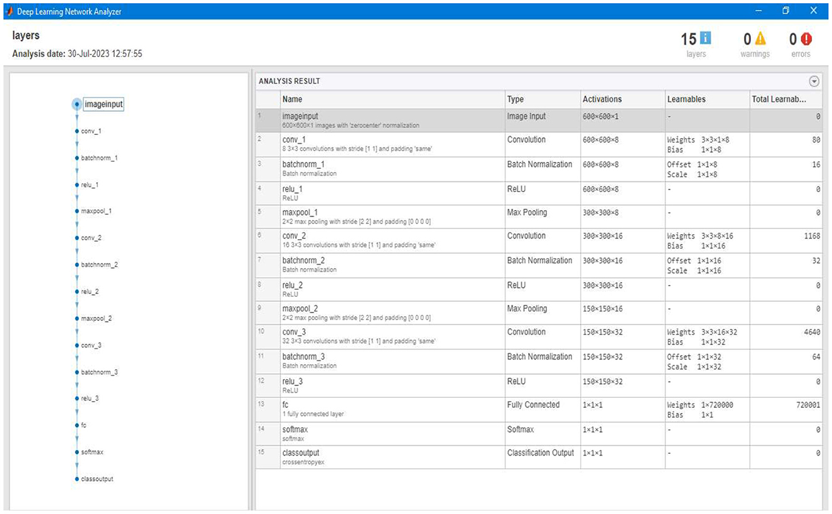Select the relu_3 node in the graph

tap(90, 399)
